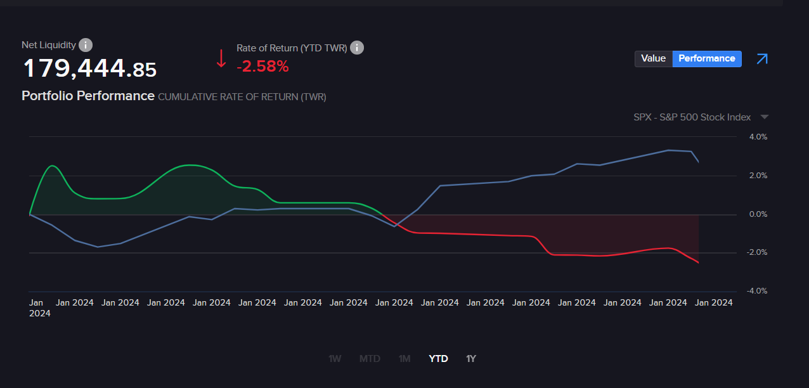809x388 pixels.
Task: Click the red shaded loss area of chart
Action: pos(571,235)
